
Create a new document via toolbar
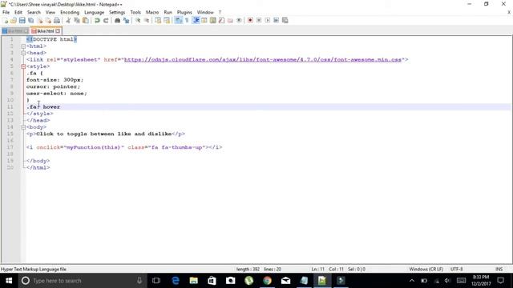coord(6,21)
